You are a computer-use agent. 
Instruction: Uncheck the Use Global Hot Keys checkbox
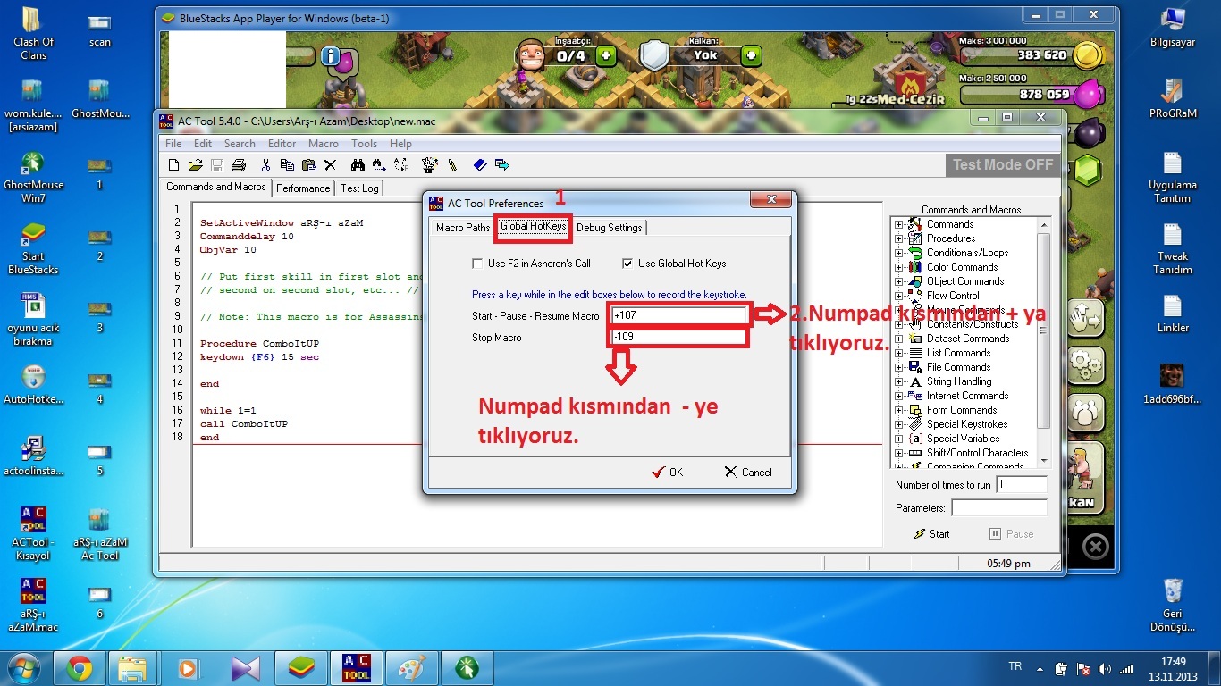click(627, 264)
